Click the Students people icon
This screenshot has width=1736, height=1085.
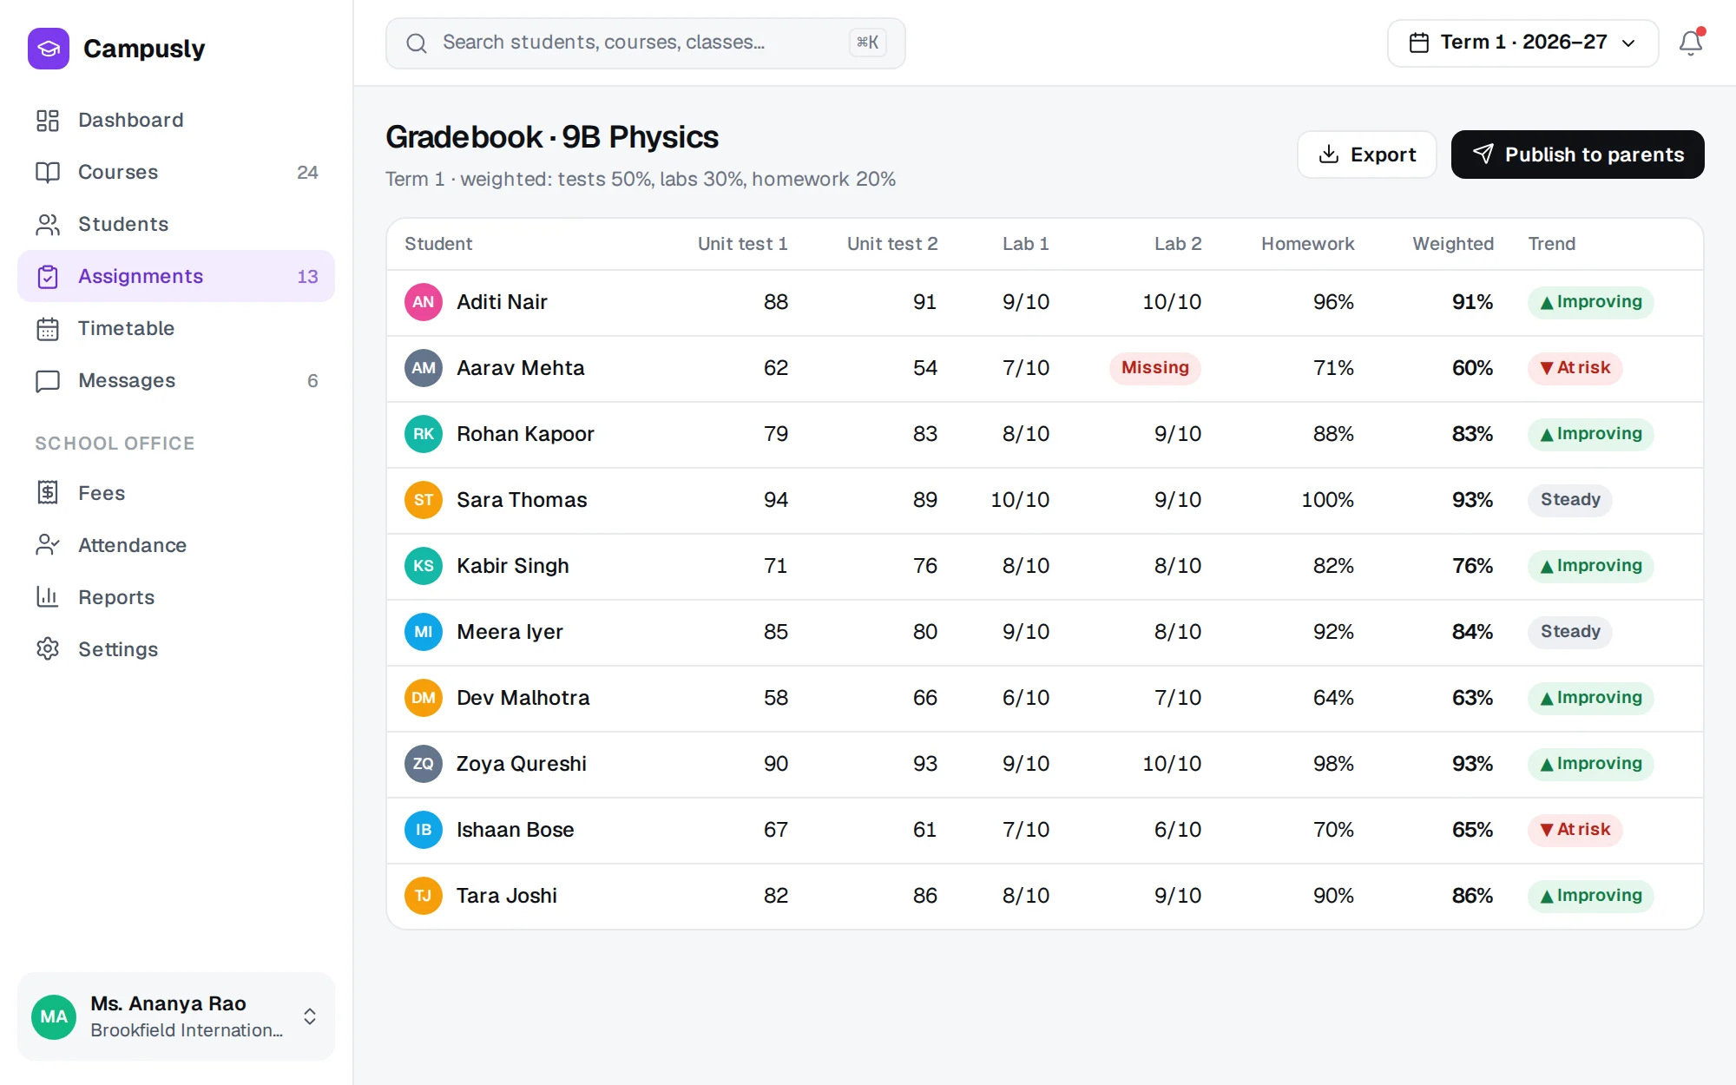point(48,224)
